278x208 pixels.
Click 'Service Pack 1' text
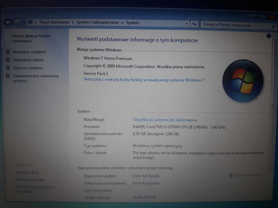coord(96,73)
